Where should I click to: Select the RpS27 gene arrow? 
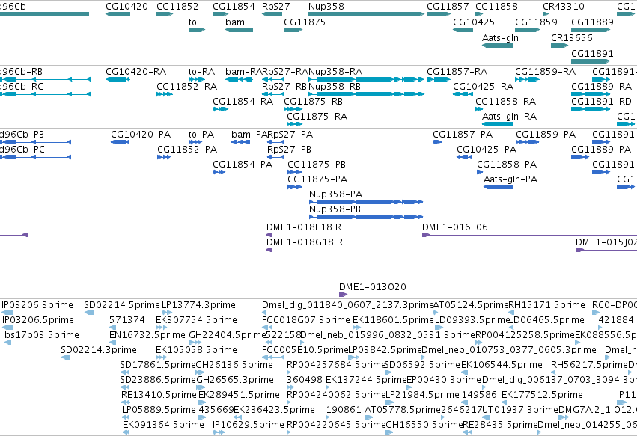(x=272, y=14)
